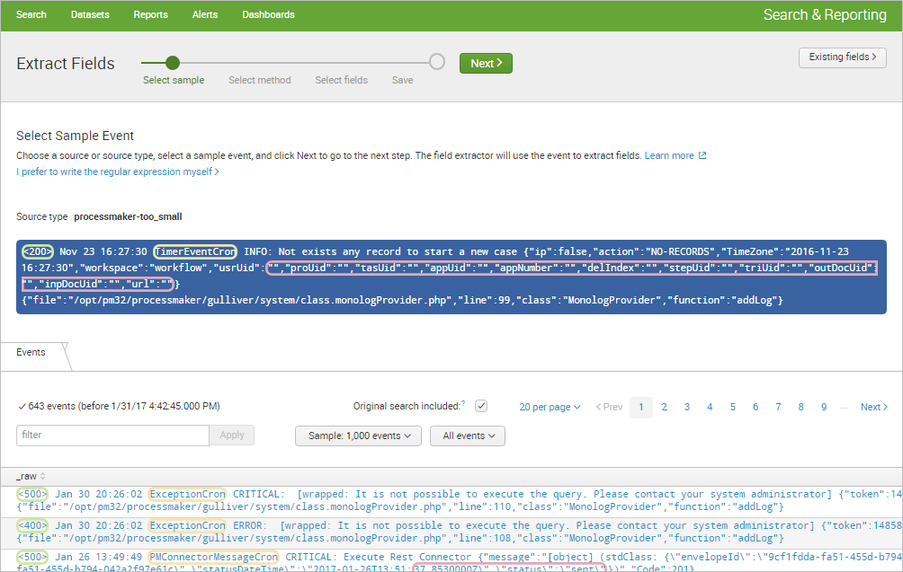The height and width of the screenshot is (572, 903).
Task: Toggle the Original search included checkbox
Action: click(481, 406)
